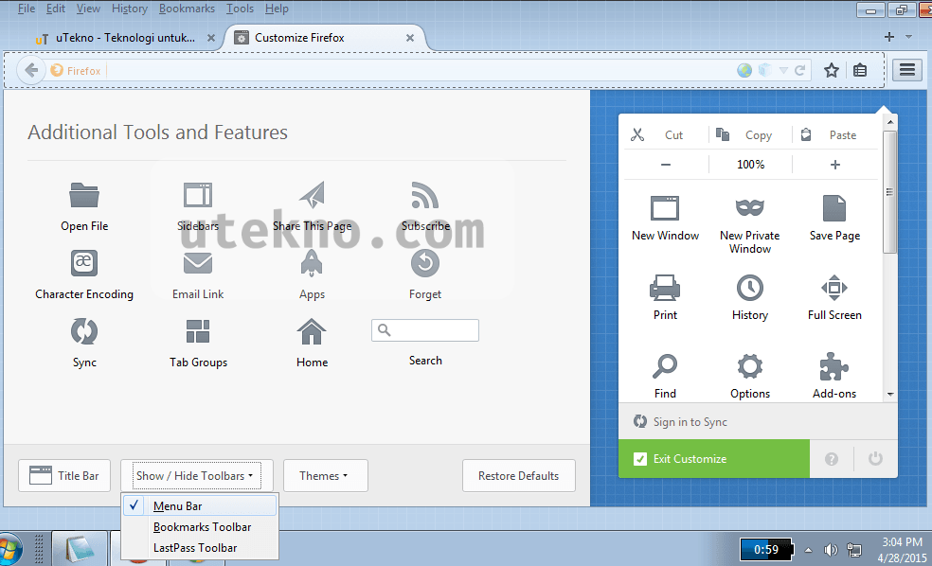Click the Windows Start button
Screen dimensions: 932x566
point(9,549)
